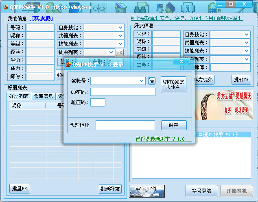The image size is (258, 202).
Task: Close the Q宠PK快手 登录 dialog
Action: point(181,61)
